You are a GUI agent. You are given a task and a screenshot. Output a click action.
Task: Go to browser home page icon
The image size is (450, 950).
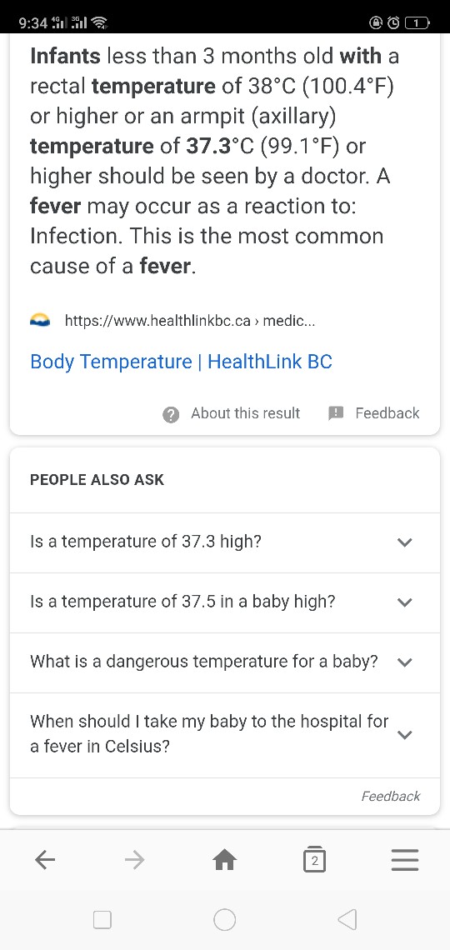click(x=225, y=859)
